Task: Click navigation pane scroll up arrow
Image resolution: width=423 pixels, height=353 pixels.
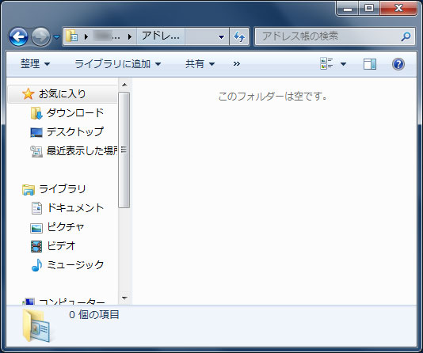Action: click(x=124, y=85)
